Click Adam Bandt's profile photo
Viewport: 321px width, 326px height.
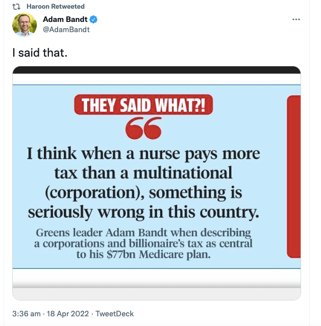point(24,25)
